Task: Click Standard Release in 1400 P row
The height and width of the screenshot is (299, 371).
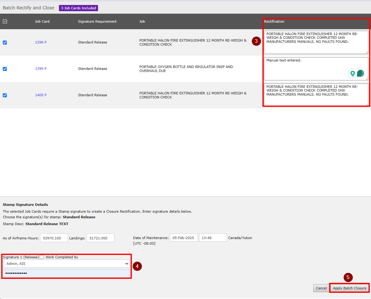Action: click(92, 95)
